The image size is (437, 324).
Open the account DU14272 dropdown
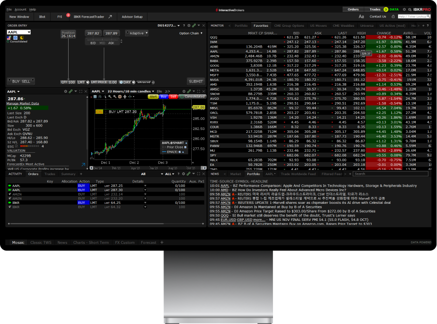(x=179, y=25)
